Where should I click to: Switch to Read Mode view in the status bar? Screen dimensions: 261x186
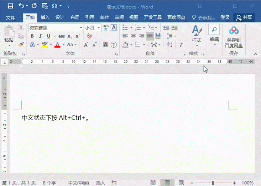point(153,183)
